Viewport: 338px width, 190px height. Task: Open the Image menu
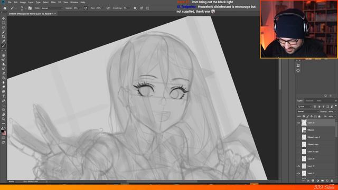coord(23,2)
